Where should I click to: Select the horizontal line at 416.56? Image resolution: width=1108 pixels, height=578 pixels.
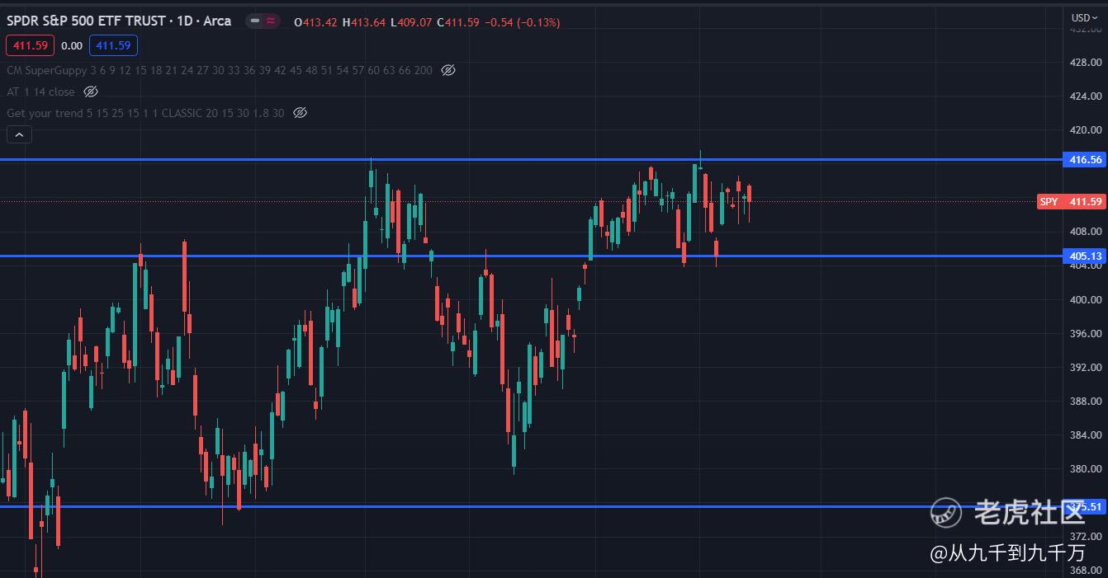(531, 159)
